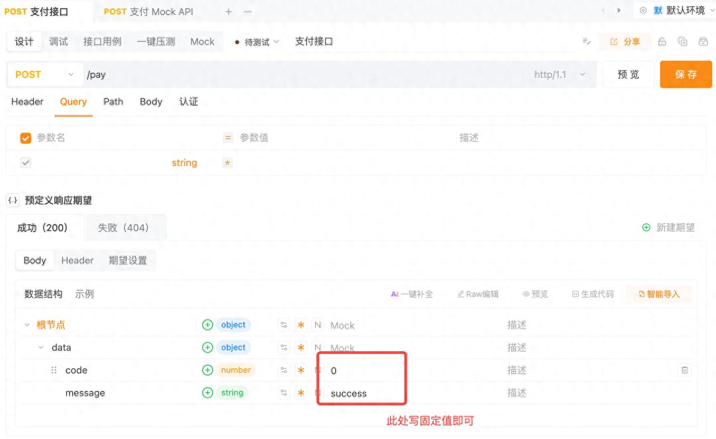
Task: Switch to the 接口用例 tab
Action: [x=102, y=41]
